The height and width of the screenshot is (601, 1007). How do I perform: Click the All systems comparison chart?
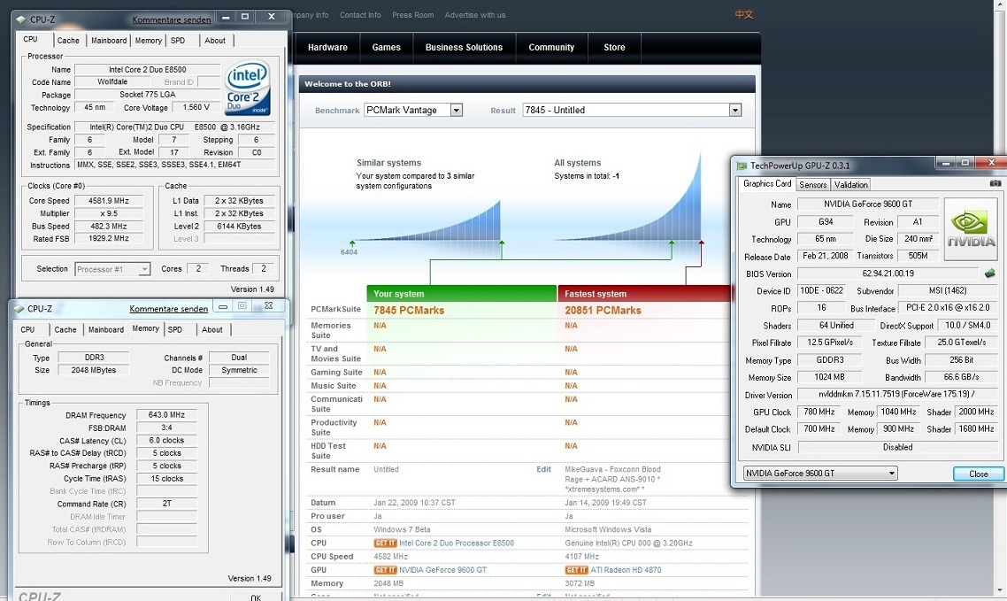626,196
